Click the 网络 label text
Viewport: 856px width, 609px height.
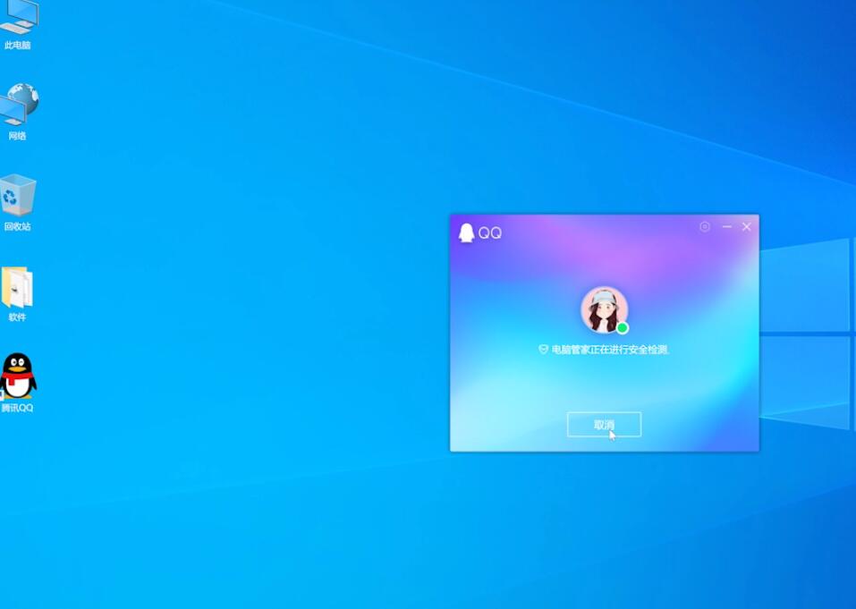tap(18, 136)
